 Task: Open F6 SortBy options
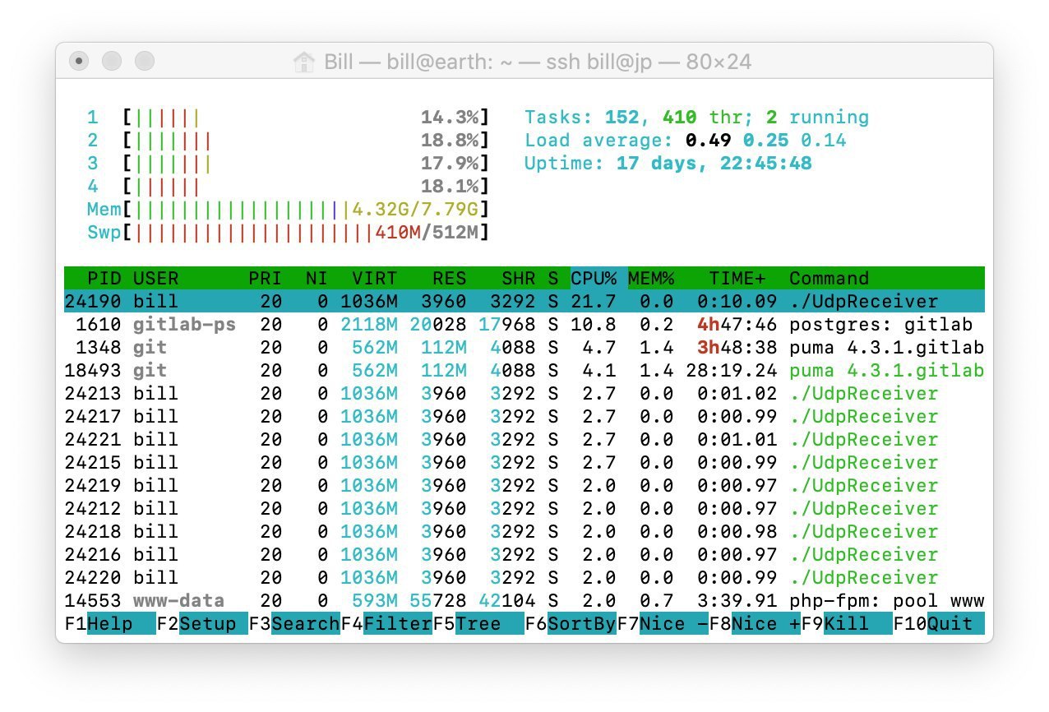(x=571, y=624)
